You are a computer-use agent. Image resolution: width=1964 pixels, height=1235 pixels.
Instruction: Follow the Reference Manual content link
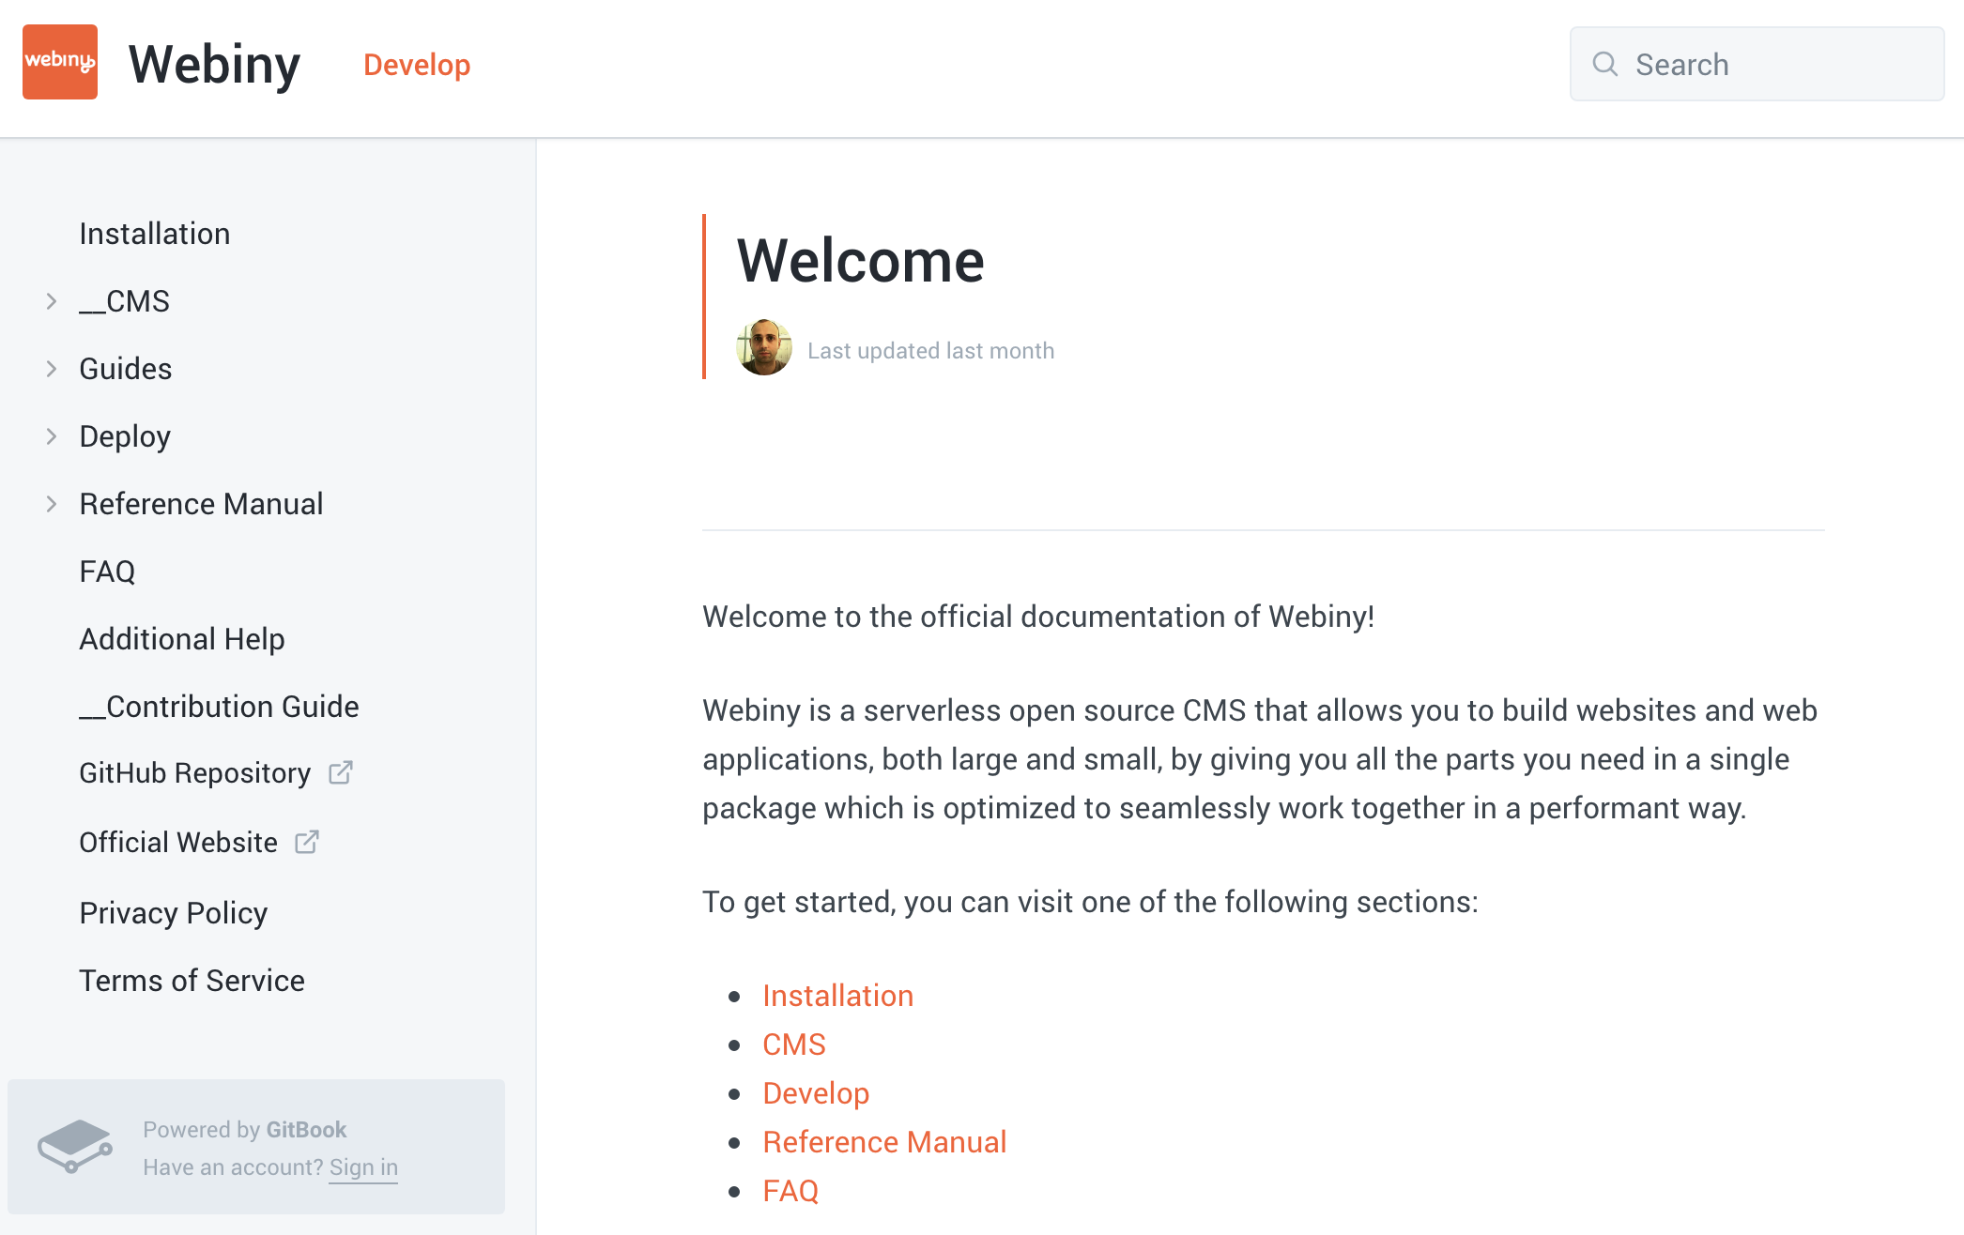(884, 1142)
